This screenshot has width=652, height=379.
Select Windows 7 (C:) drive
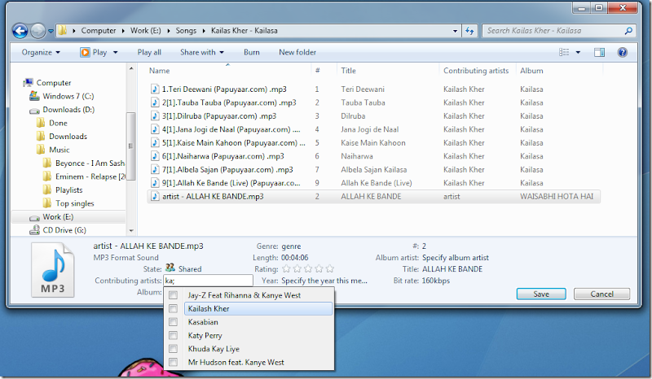68,96
